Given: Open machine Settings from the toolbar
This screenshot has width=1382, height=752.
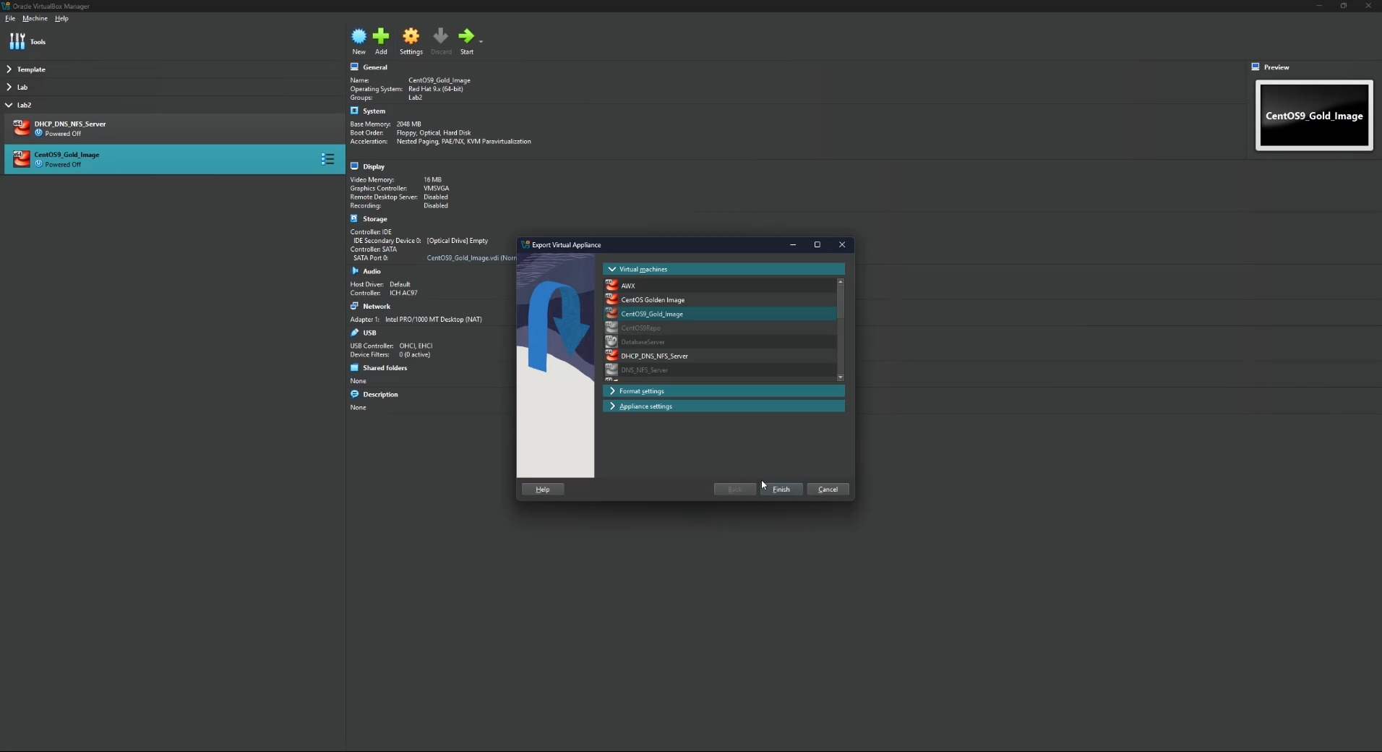Looking at the screenshot, I should point(411,41).
